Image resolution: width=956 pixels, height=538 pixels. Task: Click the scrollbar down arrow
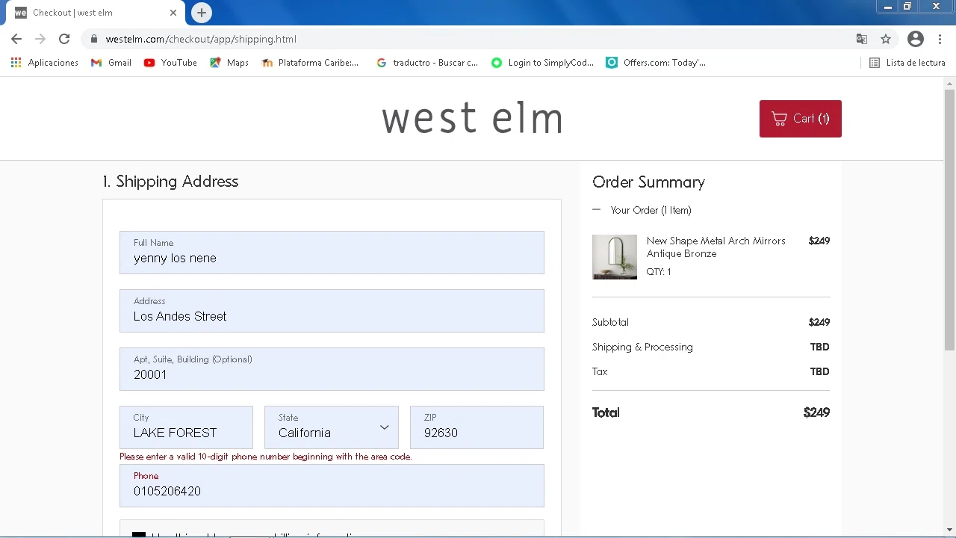[x=950, y=530]
